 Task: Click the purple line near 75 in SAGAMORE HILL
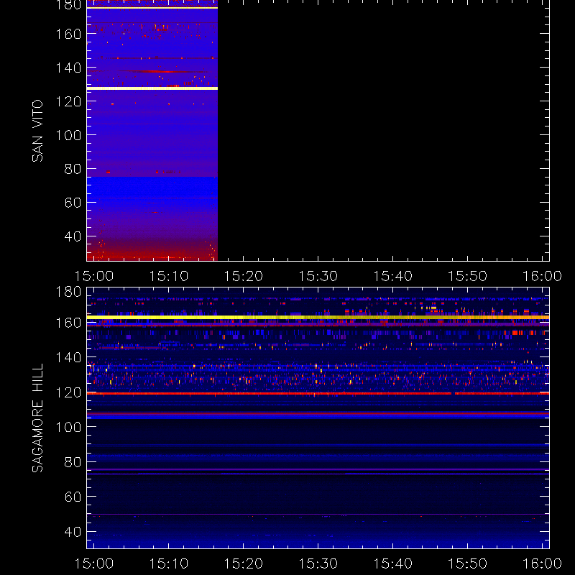click(318, 469)
